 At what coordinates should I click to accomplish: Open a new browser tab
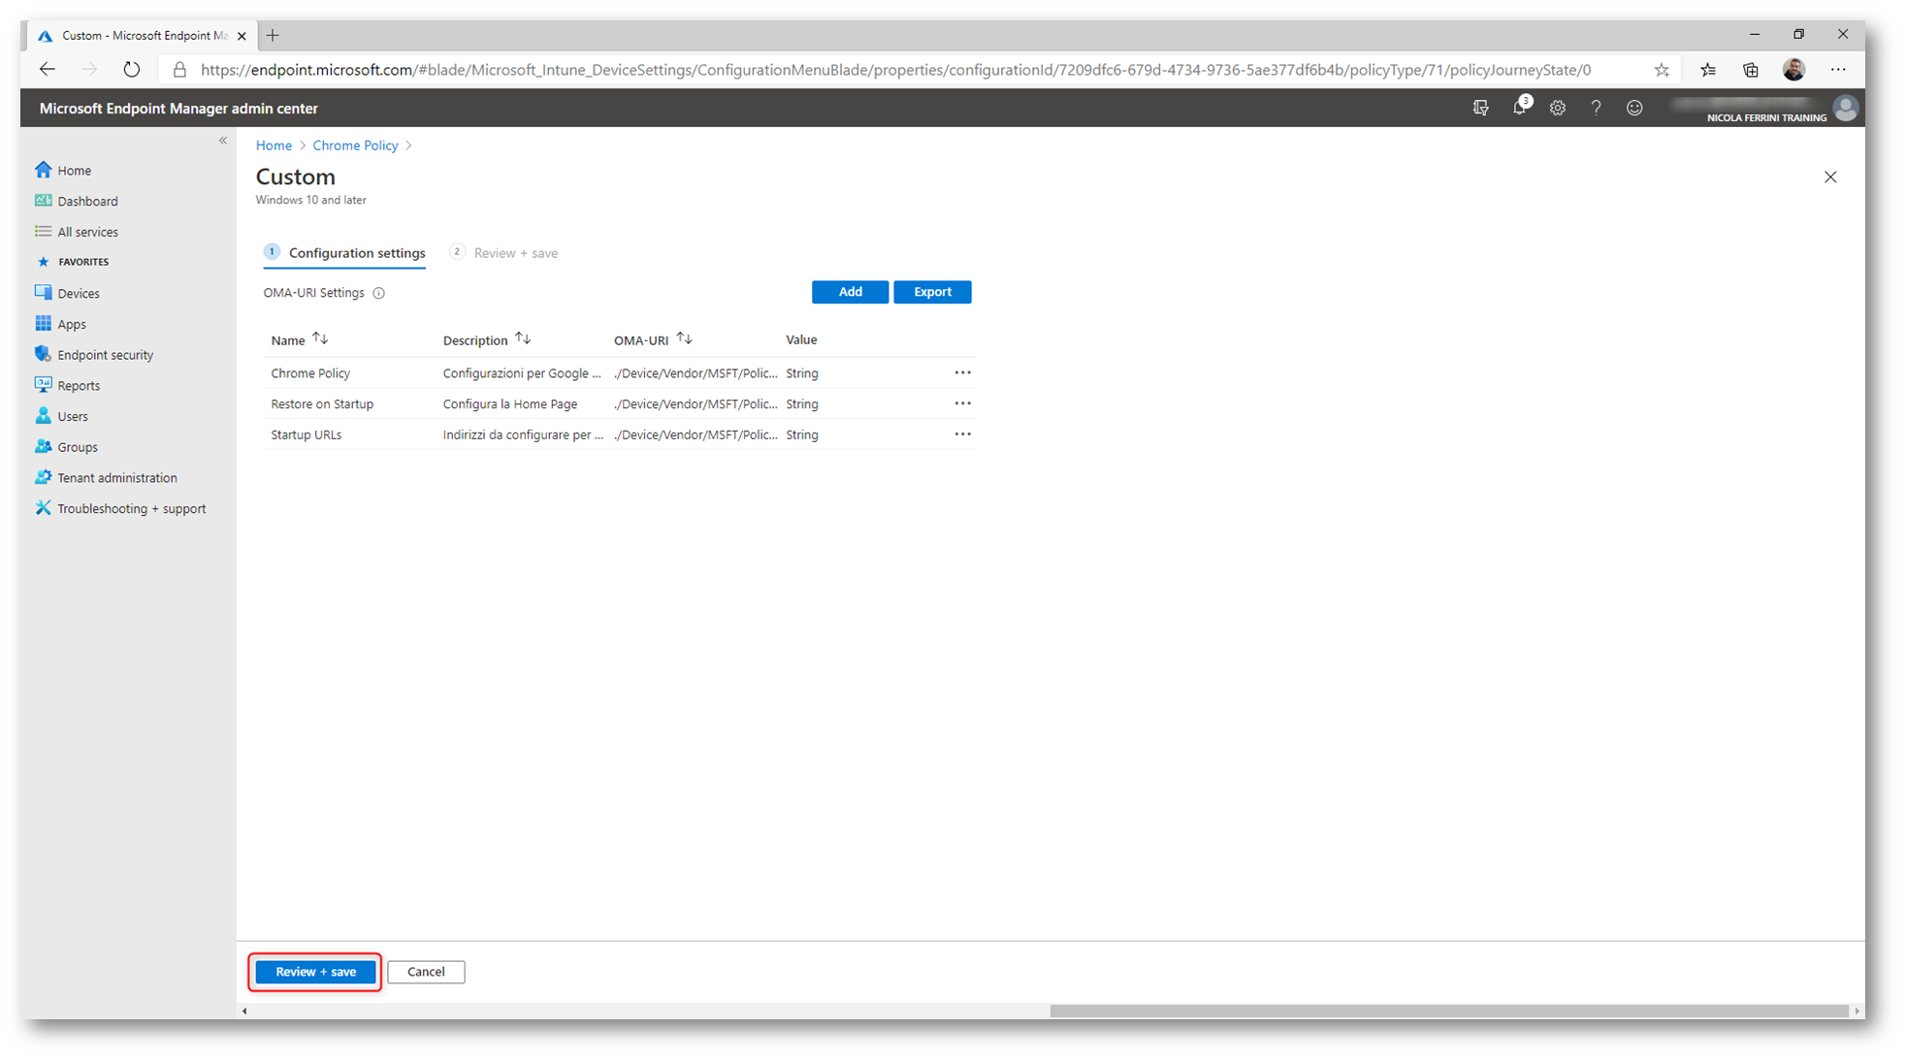click(x=274, y=36)
